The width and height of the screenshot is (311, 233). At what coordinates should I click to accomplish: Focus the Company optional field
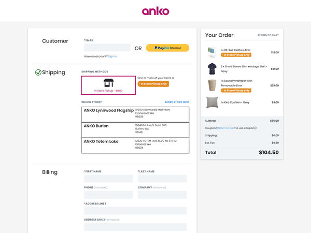coord(162,195)
